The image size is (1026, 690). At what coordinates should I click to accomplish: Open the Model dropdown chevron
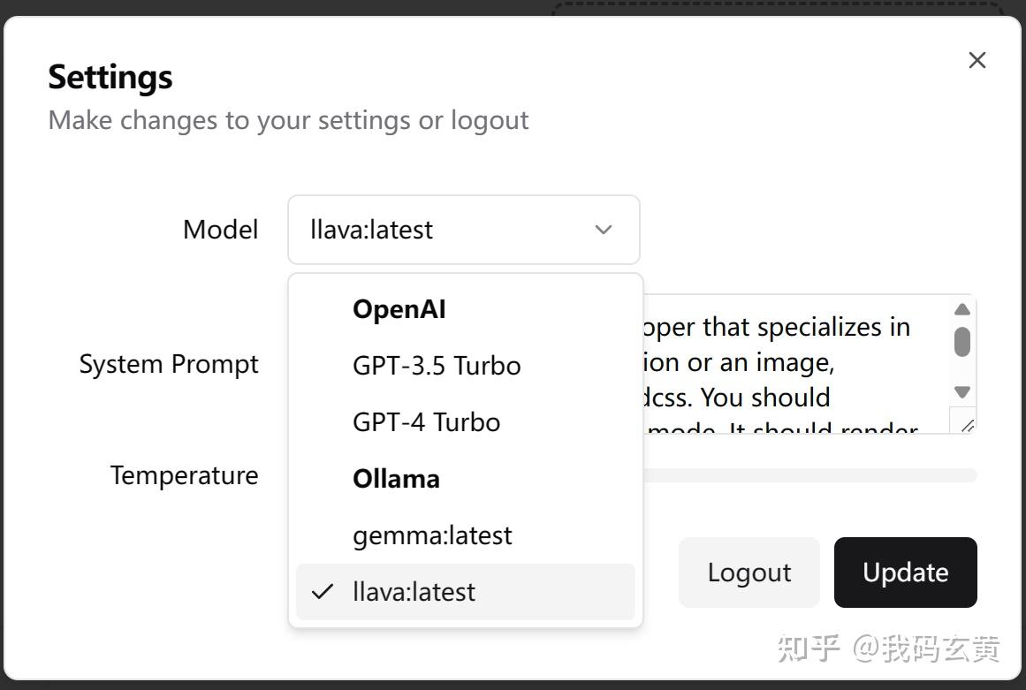(x=603, y=230)
